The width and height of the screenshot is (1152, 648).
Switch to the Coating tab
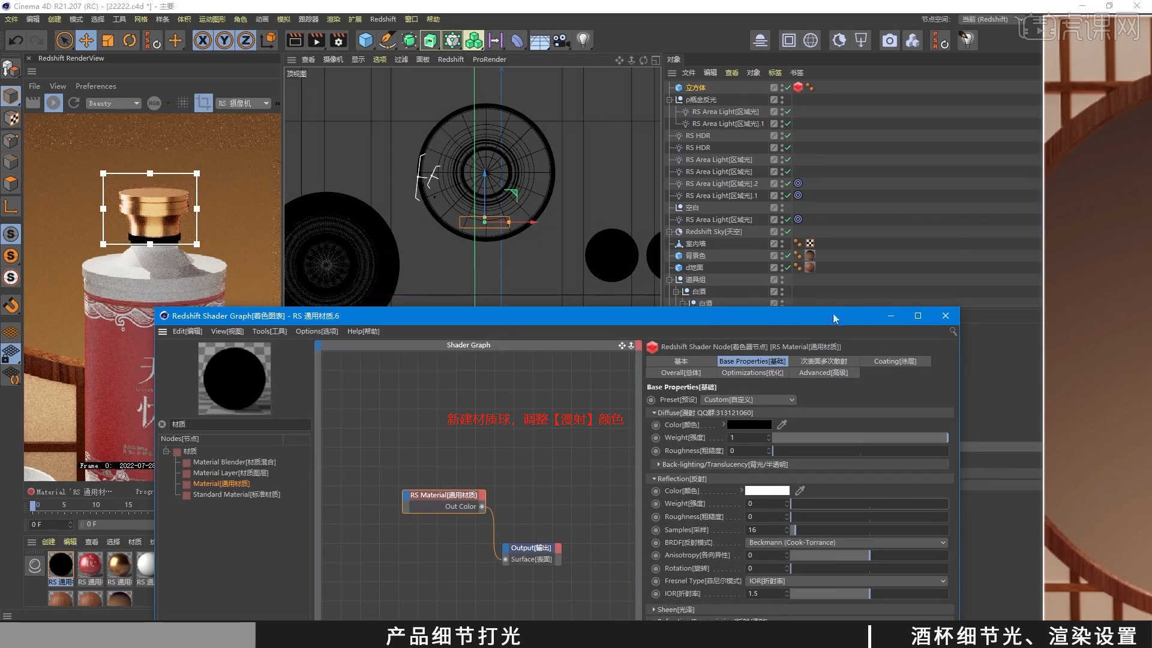895,361
